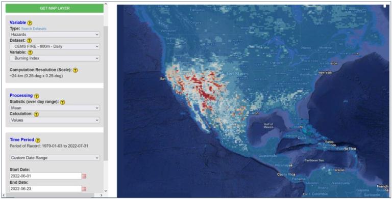
Task: Click the Nicaragua map label
Action: 284,165
